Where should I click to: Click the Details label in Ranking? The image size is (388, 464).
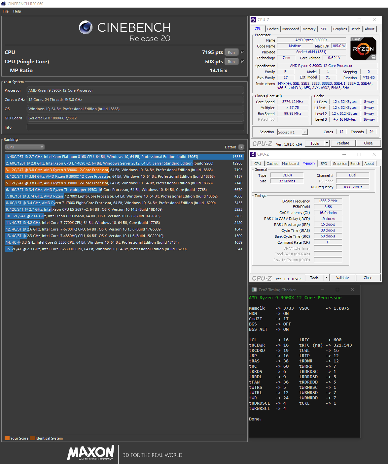pyautogui.click(x=230, y=147)
